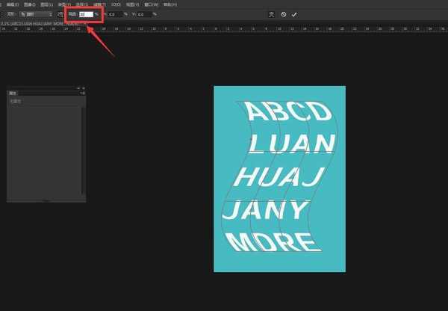
Task: Commit the warp with the checkmark icon
Action: tap(294, 14)
